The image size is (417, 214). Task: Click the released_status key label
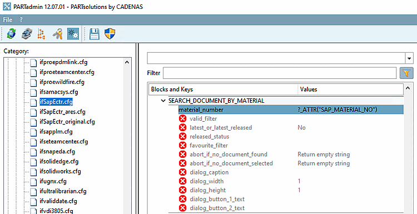pyautogui.click(x=209, y=136)
